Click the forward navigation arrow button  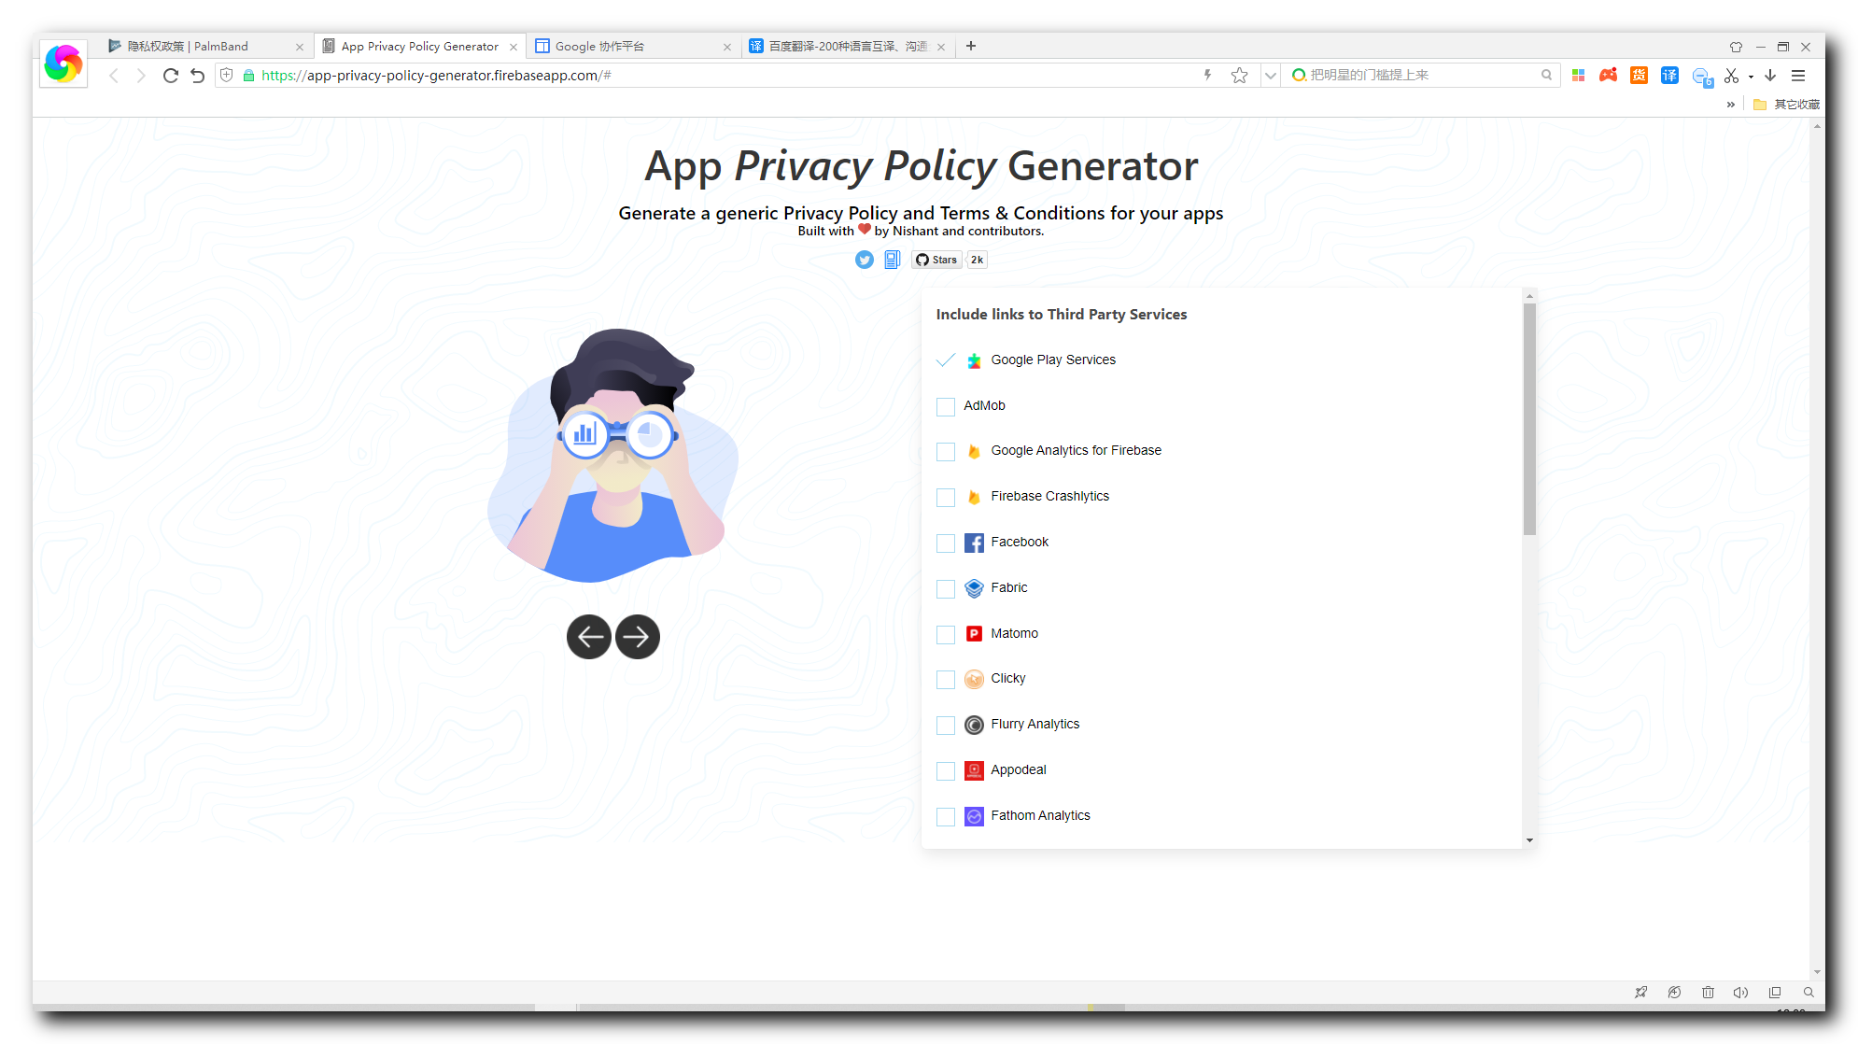(x=636, y=637)
